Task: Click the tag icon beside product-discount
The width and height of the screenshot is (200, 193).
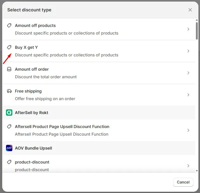Action: point(9,162)
